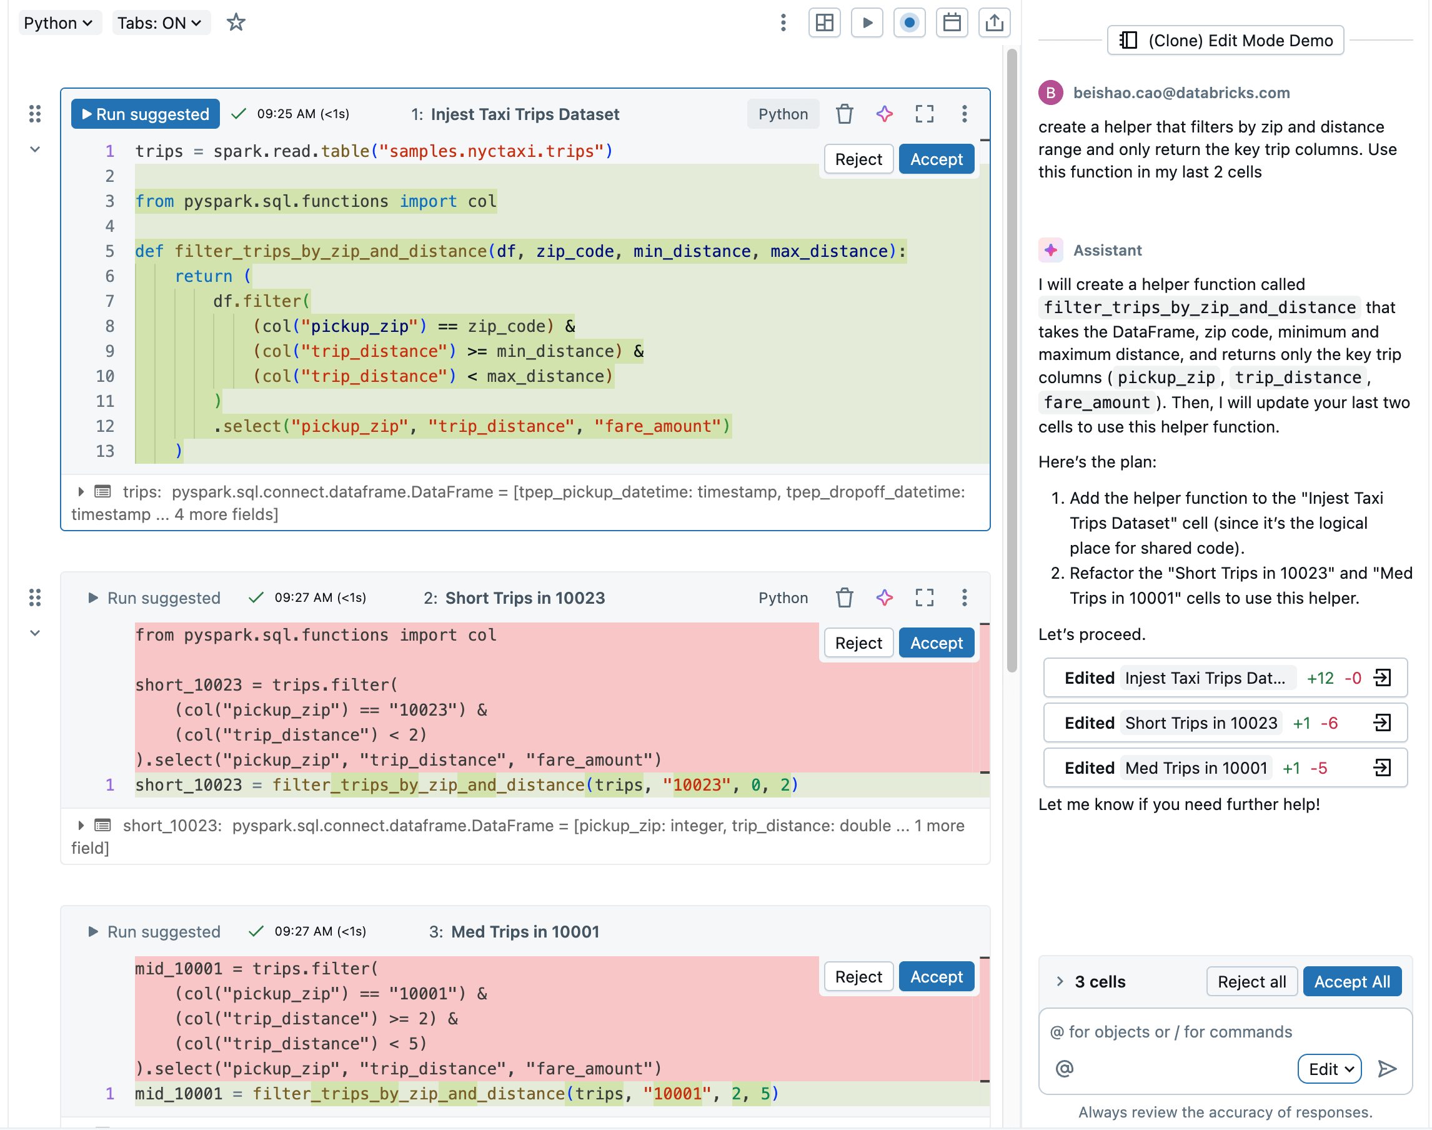
Task: Click the share export icon
Action: coord(993,23)
